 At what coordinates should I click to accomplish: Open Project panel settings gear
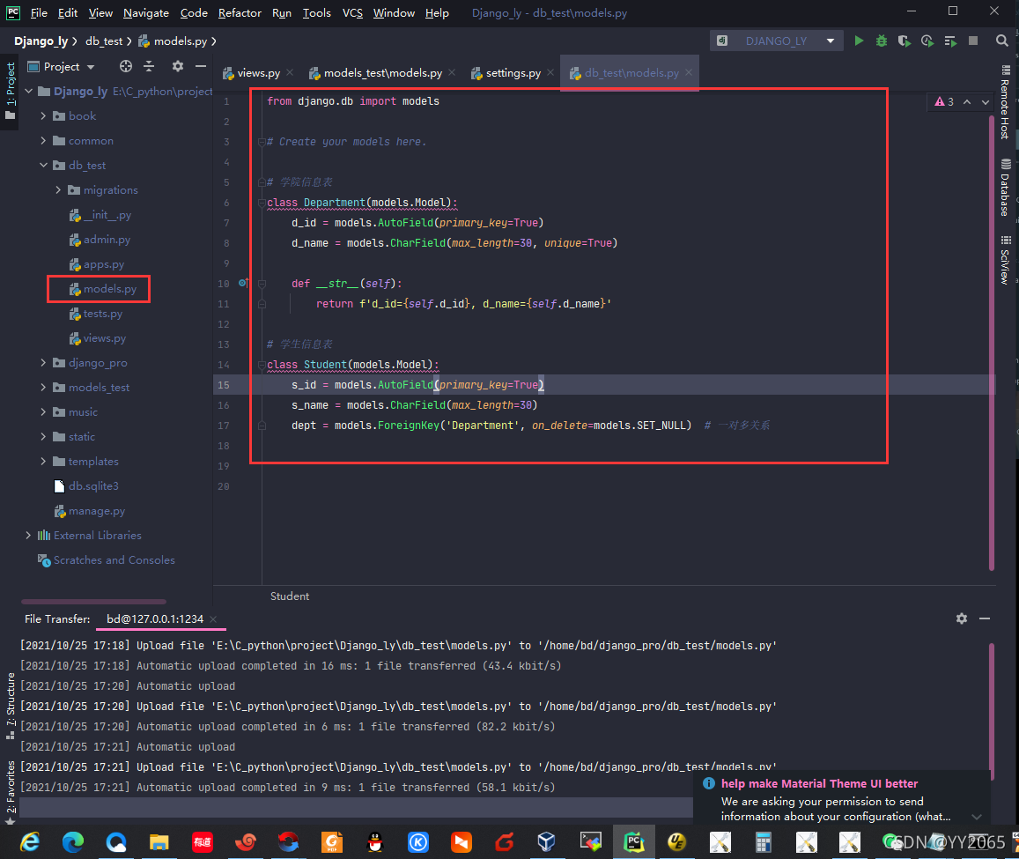[177, 66]
